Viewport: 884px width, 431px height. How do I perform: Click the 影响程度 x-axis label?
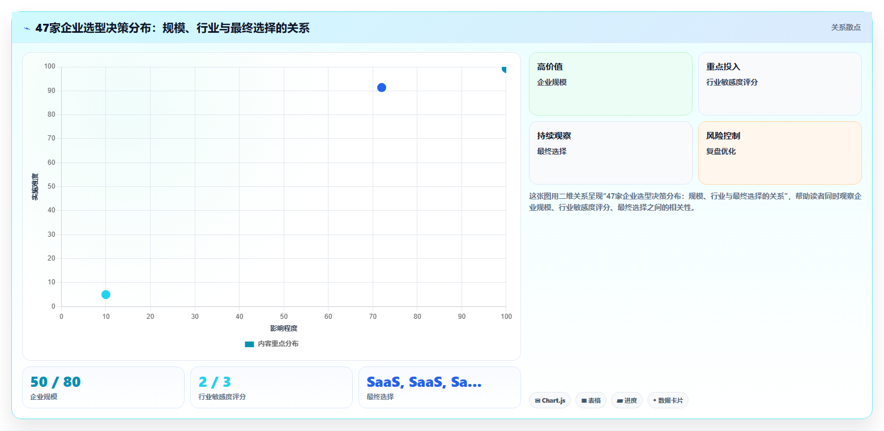pos(284,328)
